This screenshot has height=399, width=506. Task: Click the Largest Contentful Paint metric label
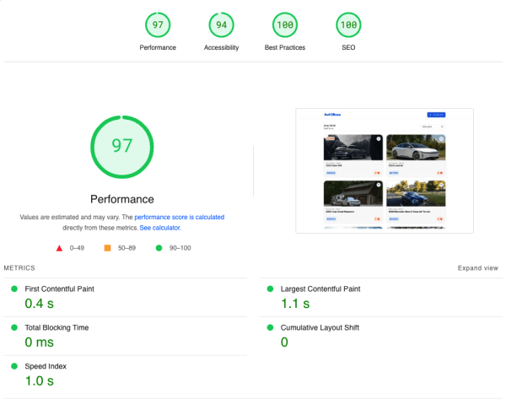[x=320, y=289]
